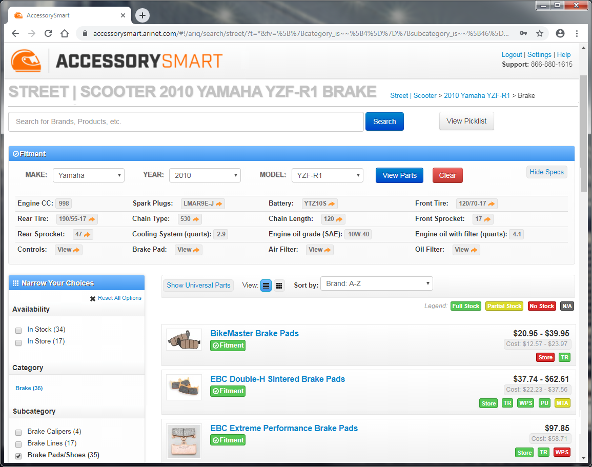Click the browser address bar URL
Screen dimensions: 592x467
(301, 33)
